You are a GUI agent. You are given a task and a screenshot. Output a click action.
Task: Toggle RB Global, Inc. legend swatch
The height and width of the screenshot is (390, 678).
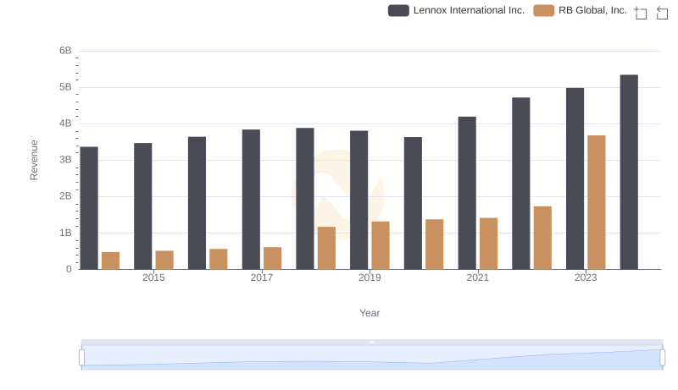click(543, 10)
